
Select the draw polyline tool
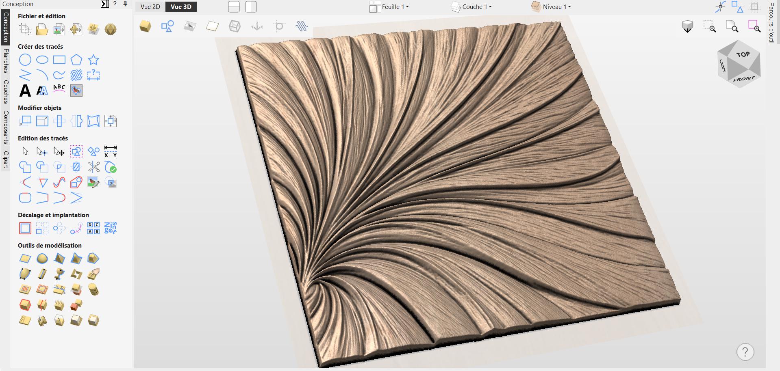point(25,75)
